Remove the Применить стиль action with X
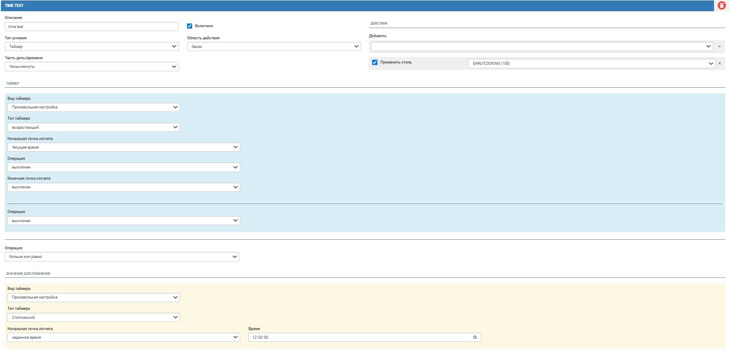Viewport: 730px width, 353px height. tap(719, 64)
